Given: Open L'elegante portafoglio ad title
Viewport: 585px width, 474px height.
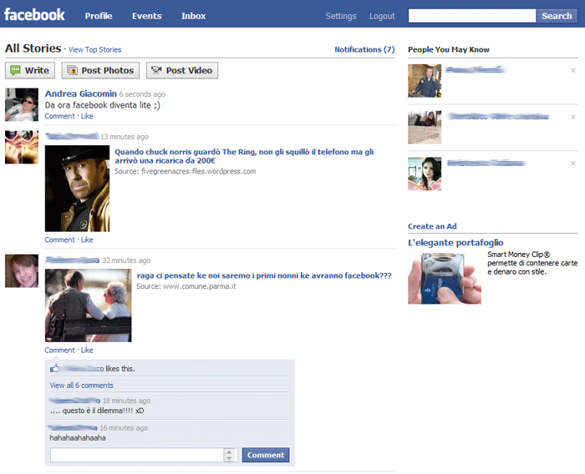Looking at the screenshot, I should pyautogui.click(x=455, y=243).
